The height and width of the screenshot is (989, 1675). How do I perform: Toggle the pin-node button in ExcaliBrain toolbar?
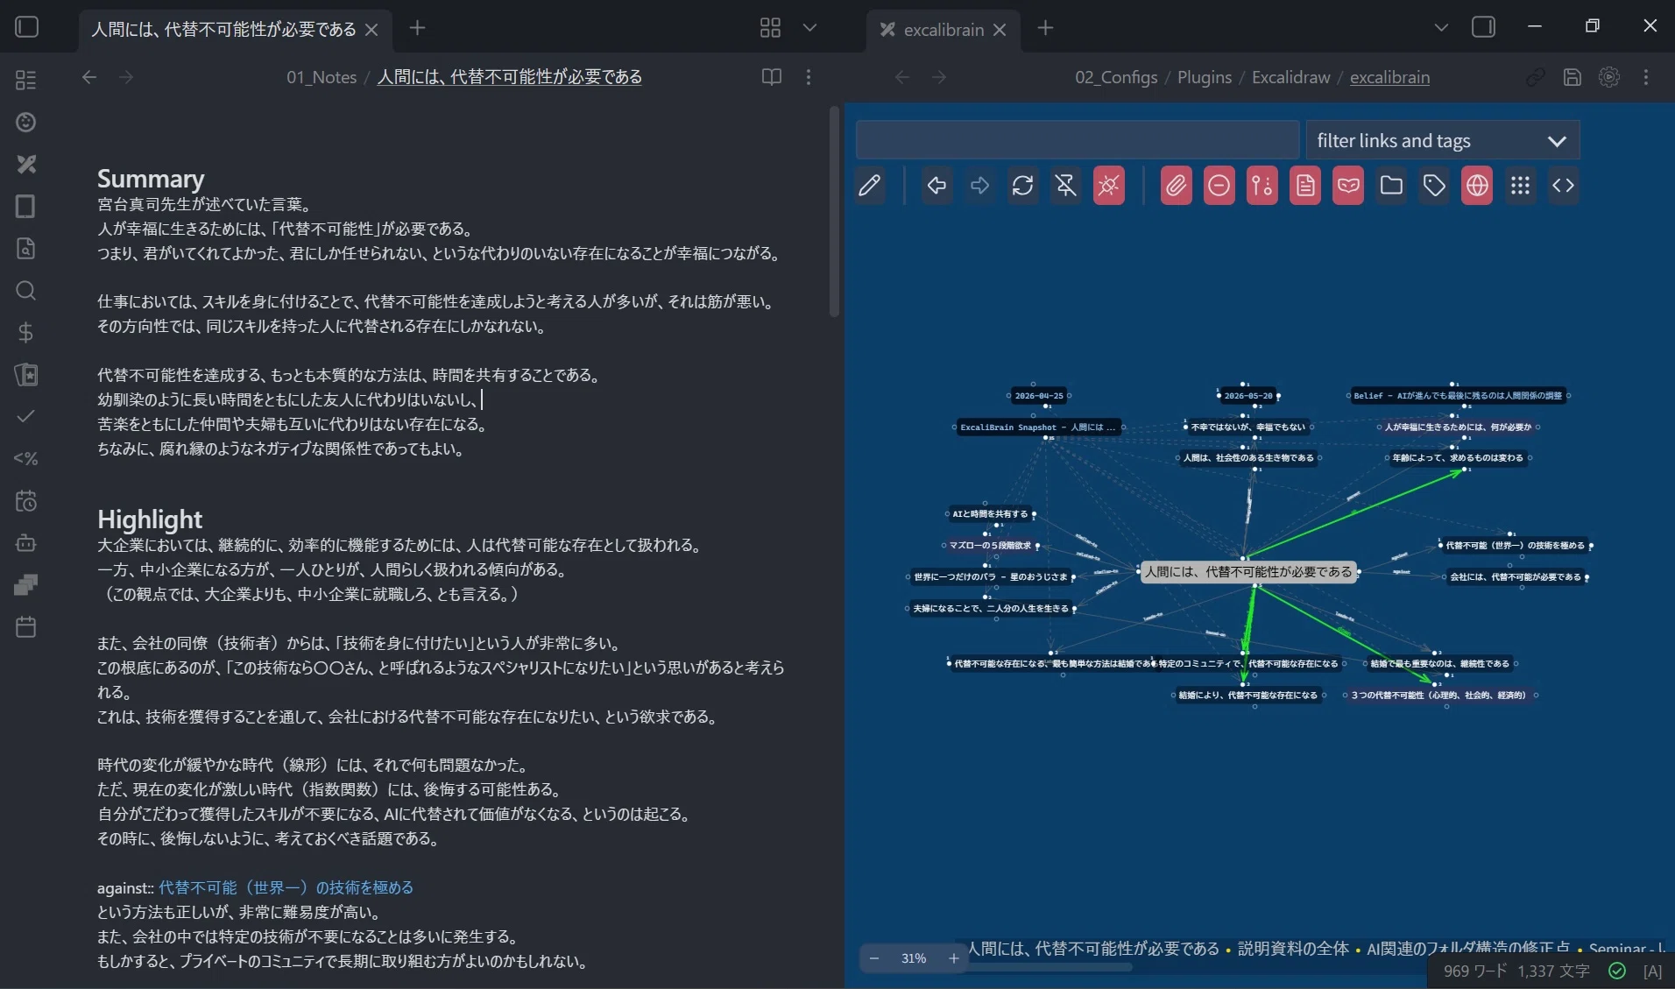coord(1065,186)
